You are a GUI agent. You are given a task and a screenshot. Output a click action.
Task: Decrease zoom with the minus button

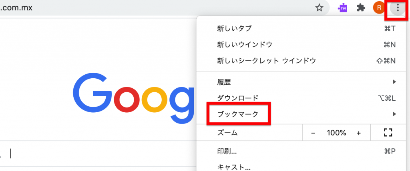(313, 133)
